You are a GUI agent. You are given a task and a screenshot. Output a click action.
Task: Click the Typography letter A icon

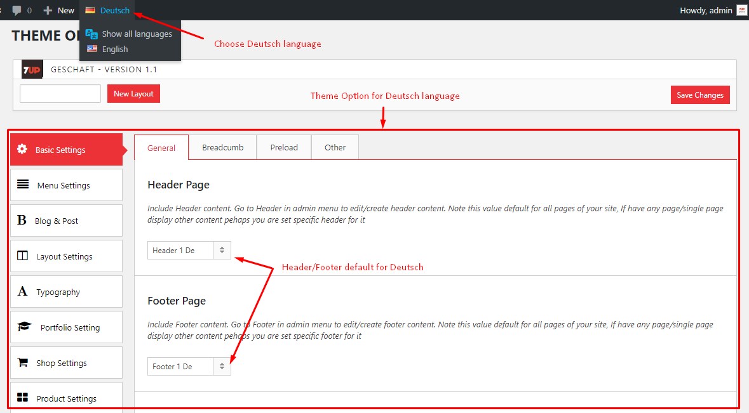[x=23, y=291]
